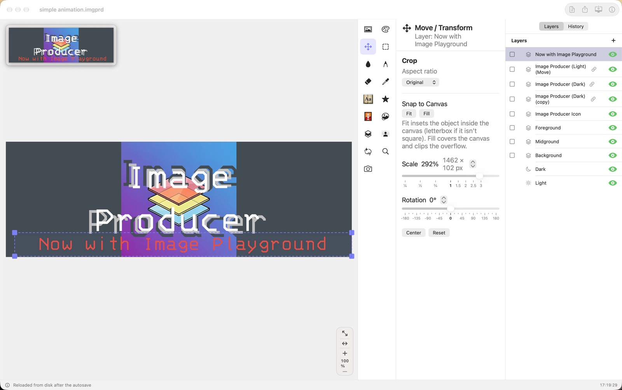
Task: Click the Fit snap button
Action: 409,113
